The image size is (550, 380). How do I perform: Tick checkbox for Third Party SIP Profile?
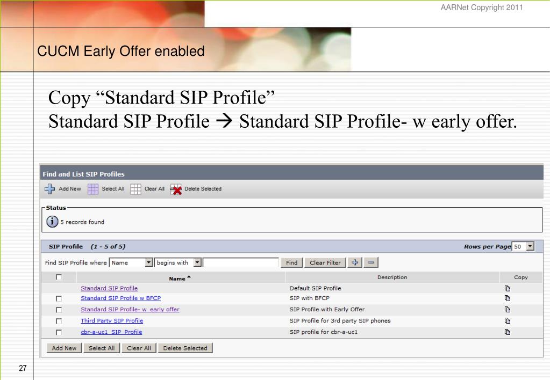coord(59,321)
